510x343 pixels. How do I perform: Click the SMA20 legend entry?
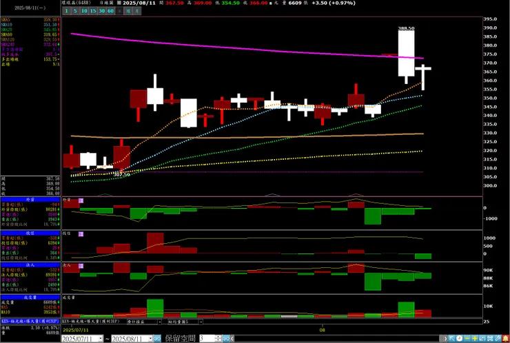coord(30,30)
